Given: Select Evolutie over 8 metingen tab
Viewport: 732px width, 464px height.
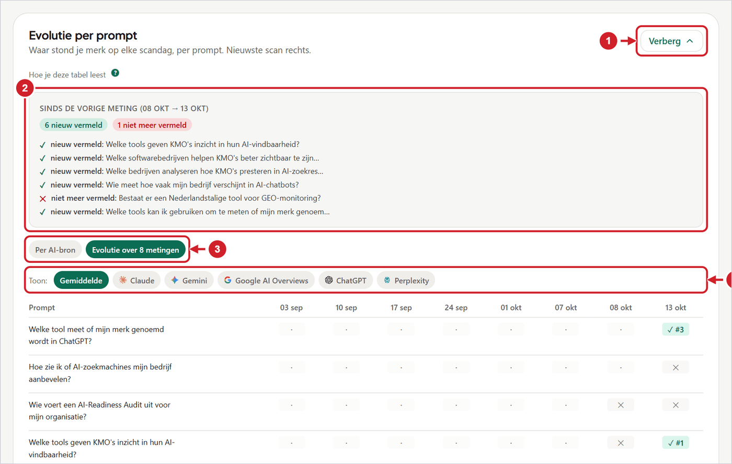Looking at the screenshot, I should [x=135, y=250].
